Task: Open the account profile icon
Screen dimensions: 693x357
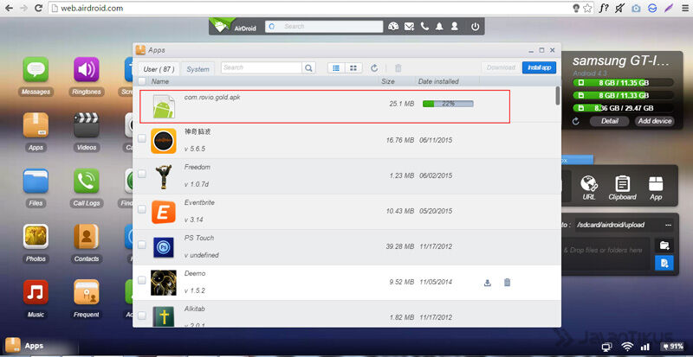Action: point(454,27)
